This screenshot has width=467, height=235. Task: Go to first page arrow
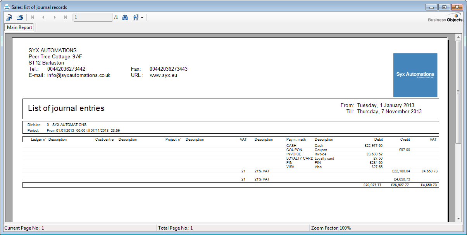(33, 17)
